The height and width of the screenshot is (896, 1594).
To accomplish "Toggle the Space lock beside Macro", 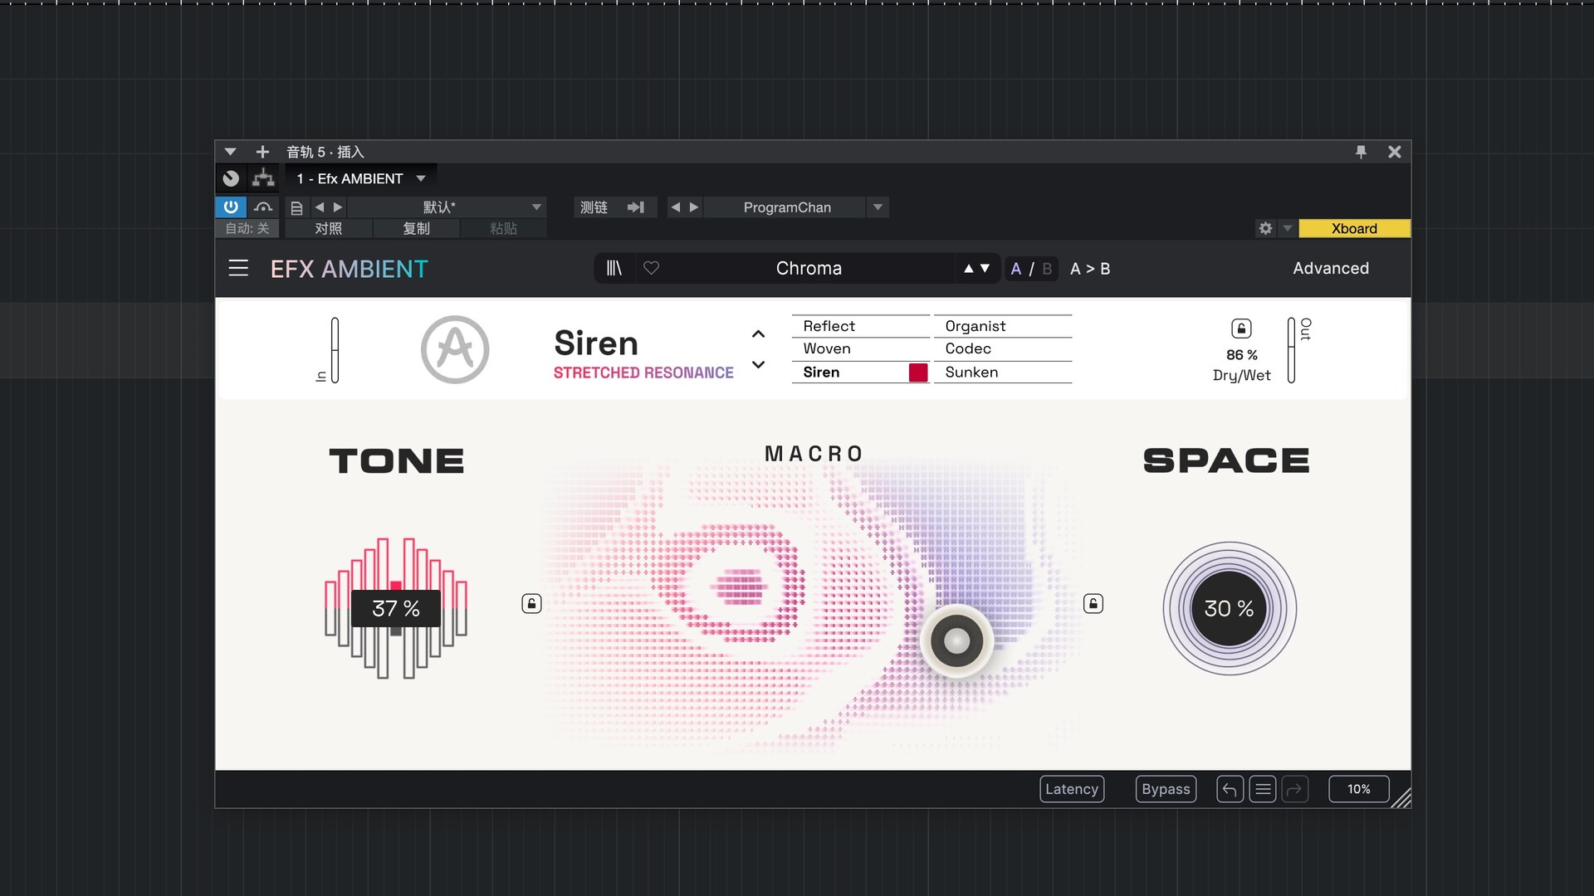I will (1093, 603).
